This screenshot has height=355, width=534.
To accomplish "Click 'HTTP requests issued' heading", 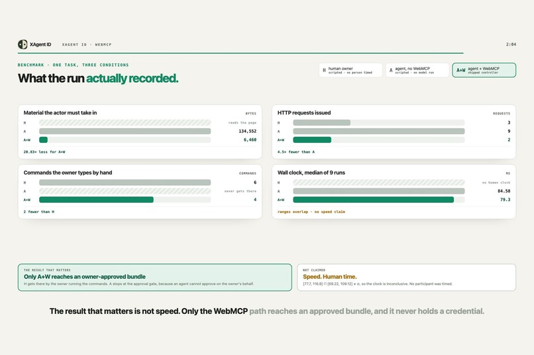I will (x=304, y=113).
